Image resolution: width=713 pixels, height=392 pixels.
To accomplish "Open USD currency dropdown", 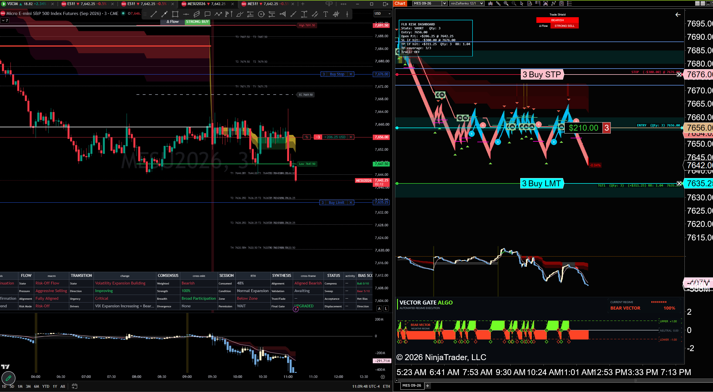I will pos(382,14).
